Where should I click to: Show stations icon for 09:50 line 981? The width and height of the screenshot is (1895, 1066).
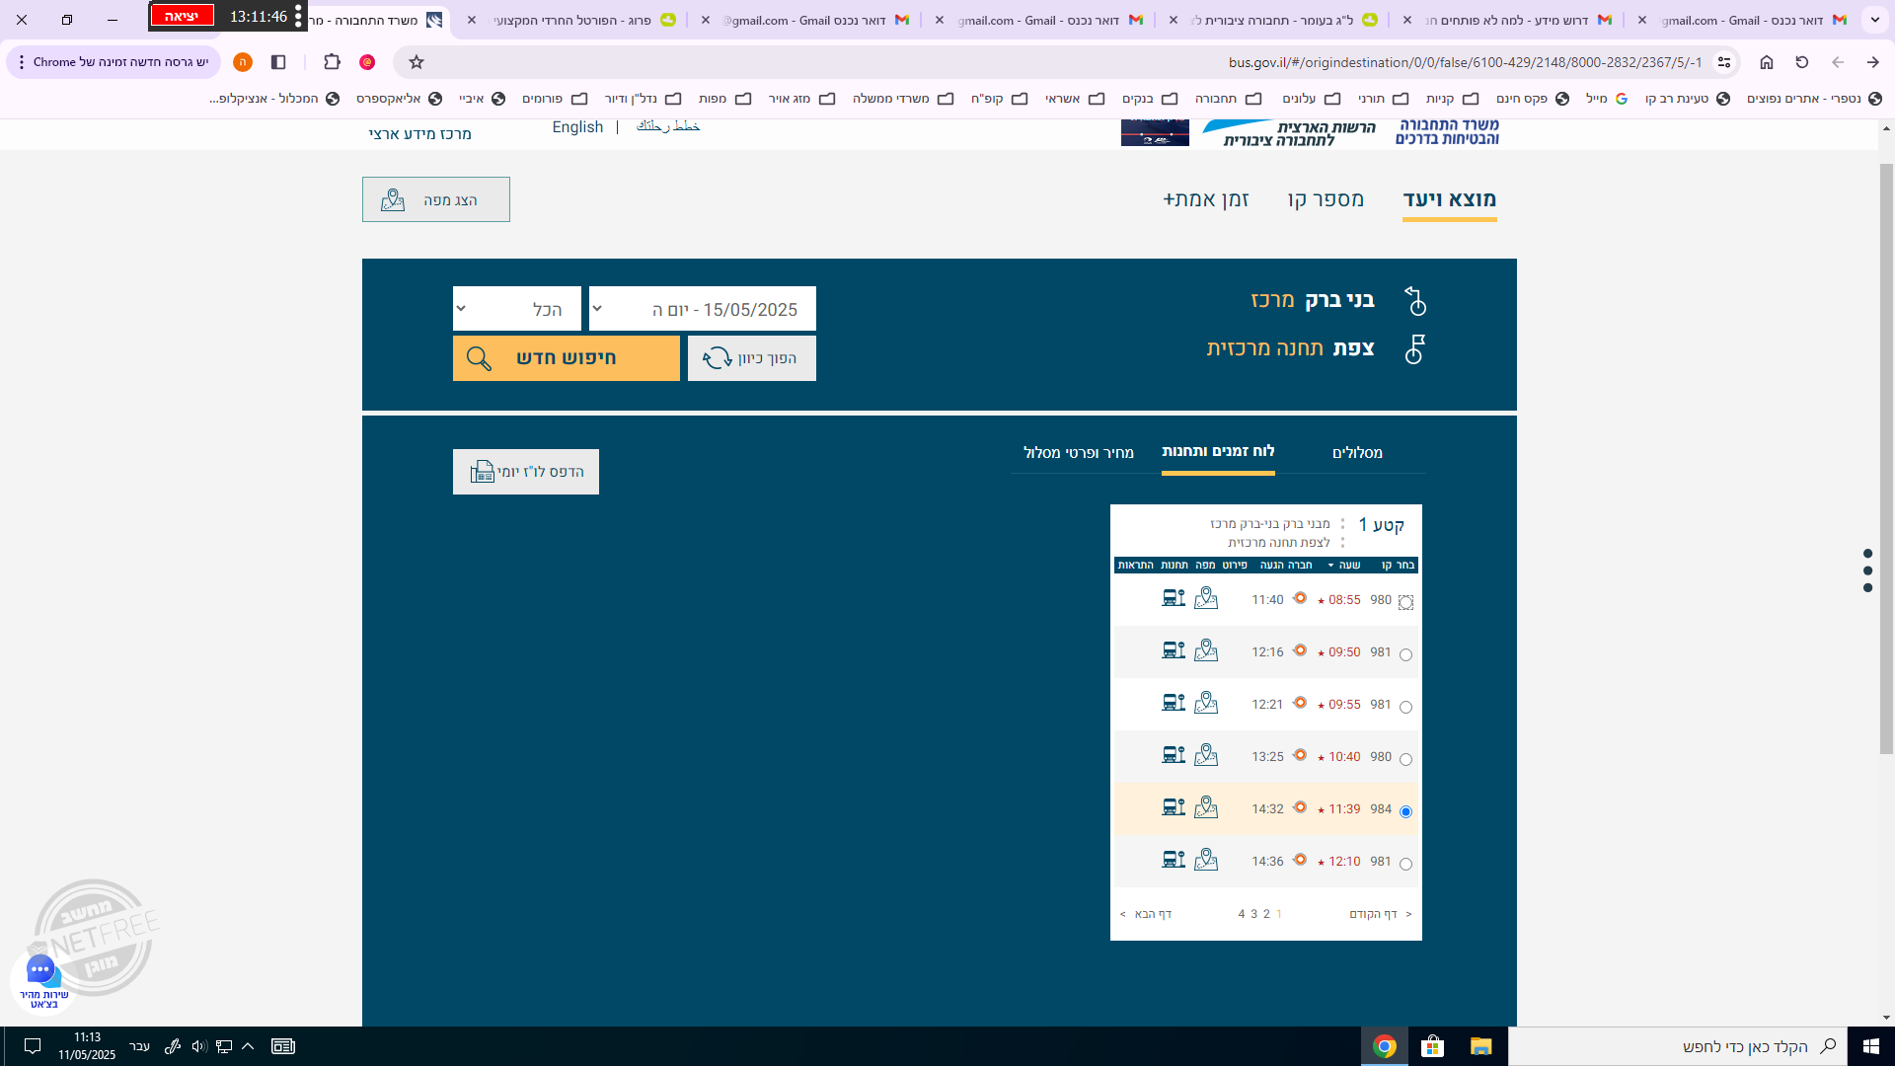pos(1174,651)
